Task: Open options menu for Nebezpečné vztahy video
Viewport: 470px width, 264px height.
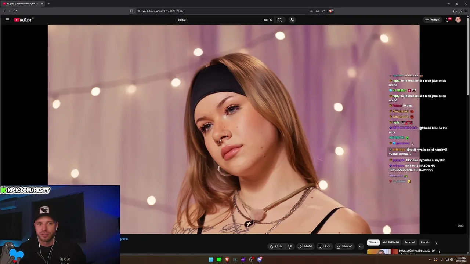Action: 440,251
